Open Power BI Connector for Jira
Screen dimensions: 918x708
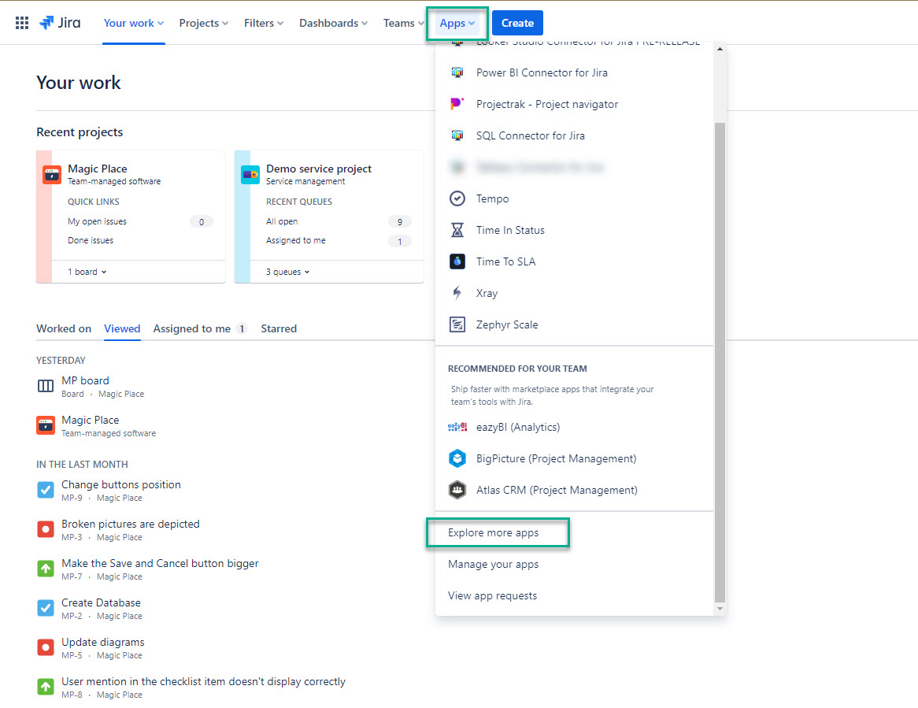coord(542,72)
